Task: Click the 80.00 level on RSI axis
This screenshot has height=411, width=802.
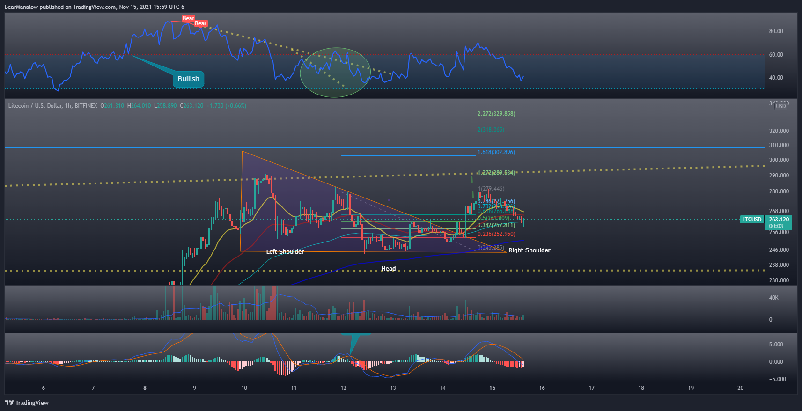Action: coord(776,31)
